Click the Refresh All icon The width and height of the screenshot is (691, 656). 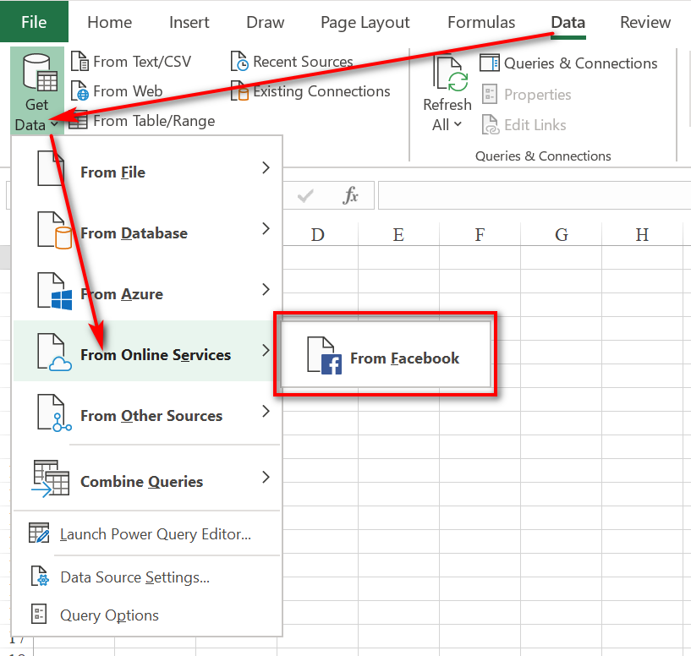[447, 80]
